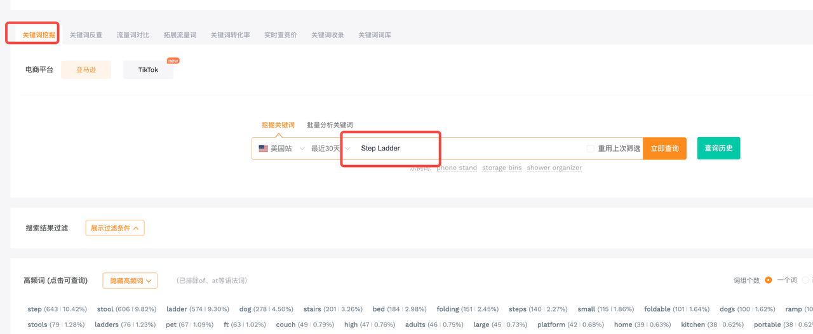The height and width of the screenshot is (334, 813).
Task: Click the high-frequency word couch (49)
Action: 305,324
